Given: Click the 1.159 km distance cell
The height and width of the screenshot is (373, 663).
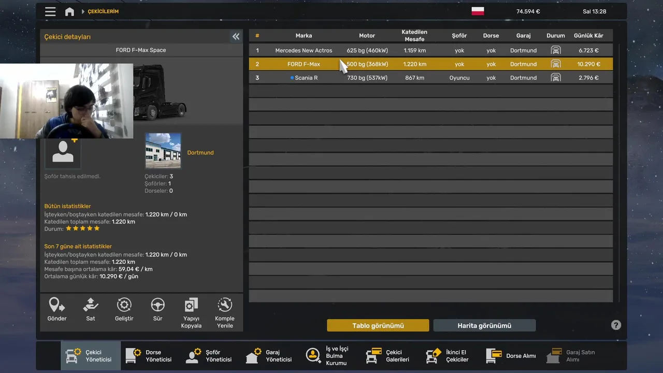Looking at the screenshot, I should coord(414,50).
